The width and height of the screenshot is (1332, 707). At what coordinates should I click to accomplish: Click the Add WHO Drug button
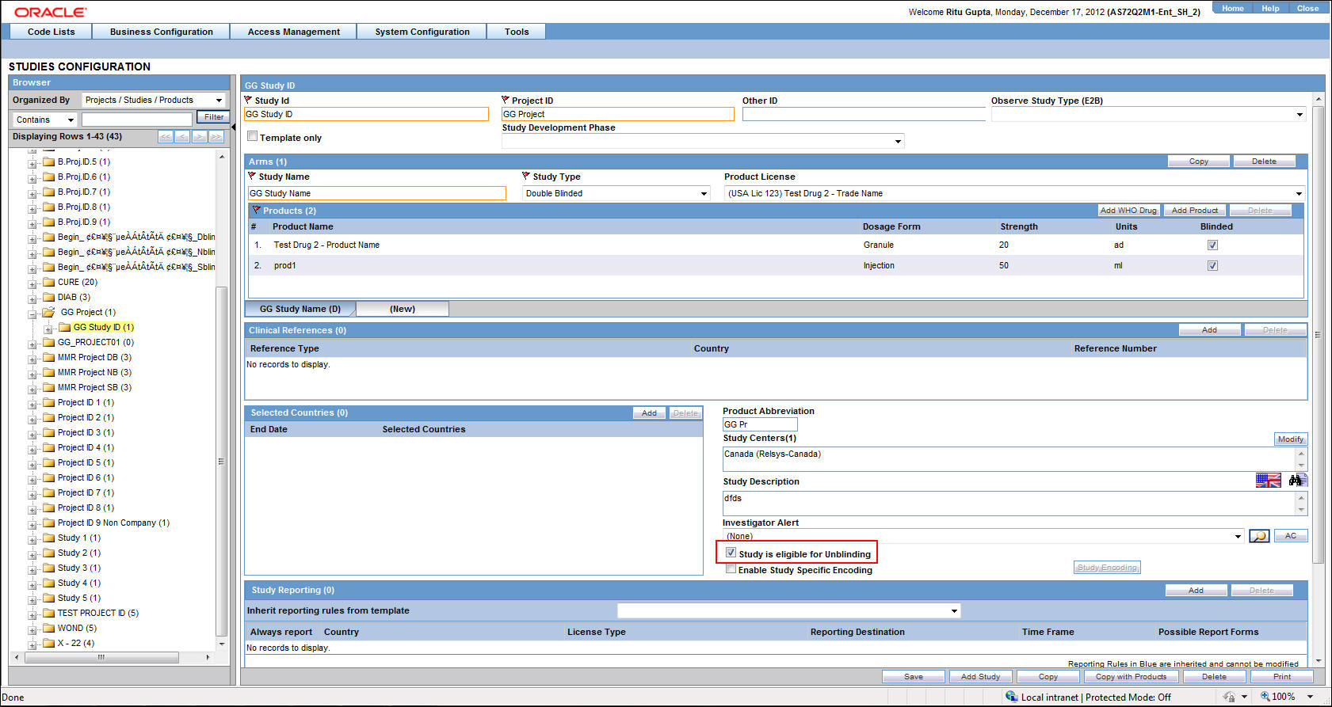pyautogui.click(x=1128, y=211)
